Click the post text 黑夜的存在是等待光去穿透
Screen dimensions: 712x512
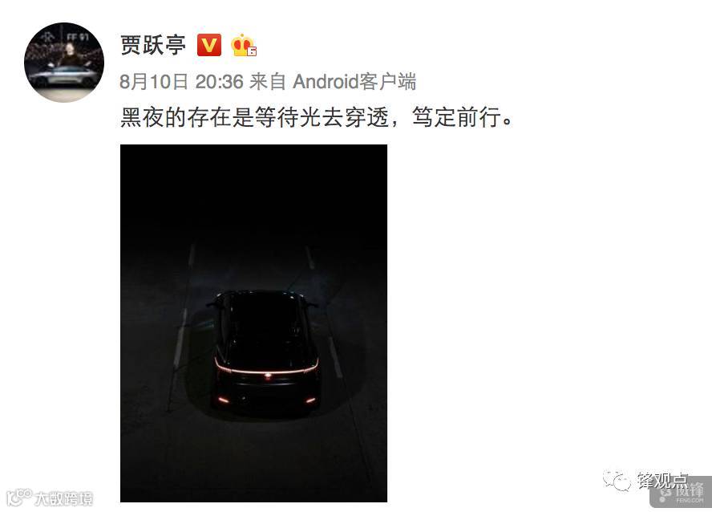pos(254,117)
